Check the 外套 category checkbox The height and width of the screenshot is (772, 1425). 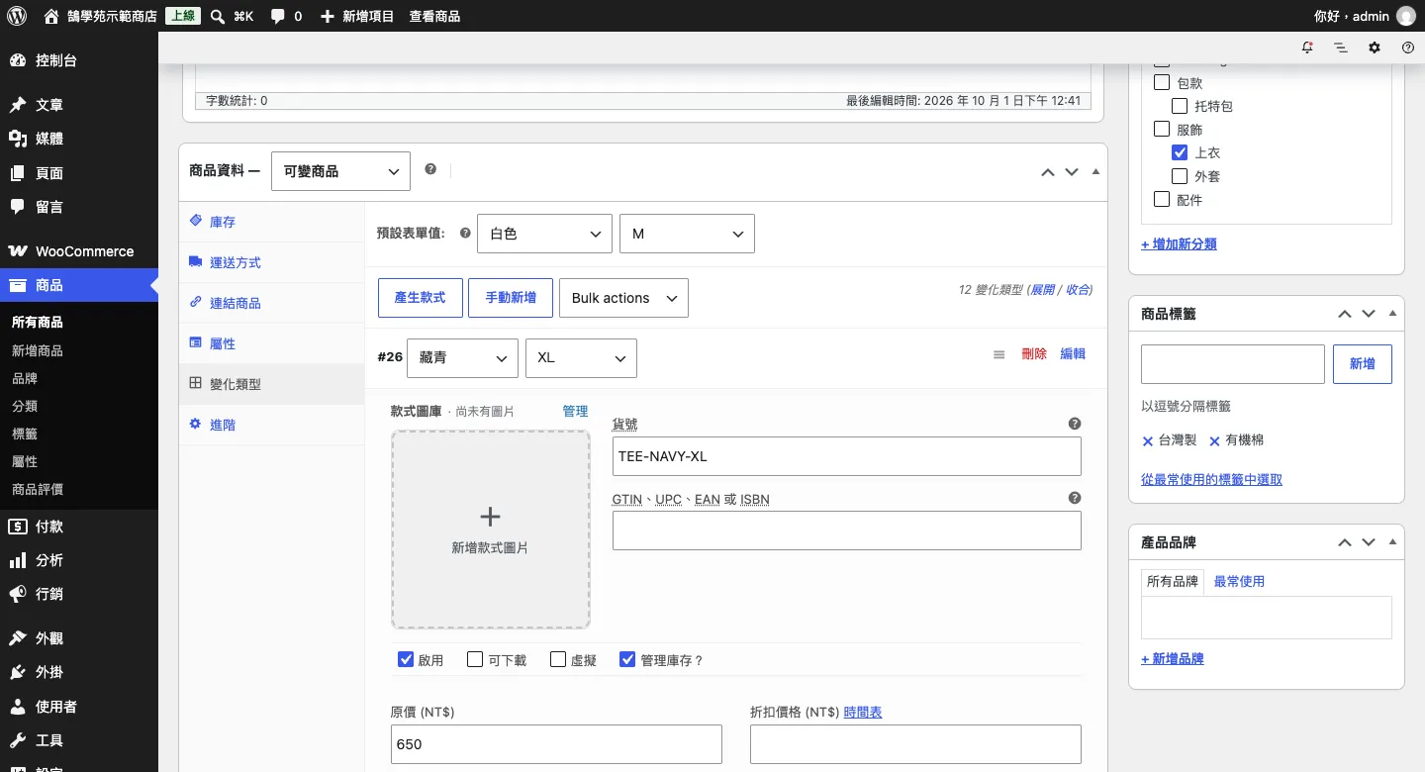click(1180, 176)
